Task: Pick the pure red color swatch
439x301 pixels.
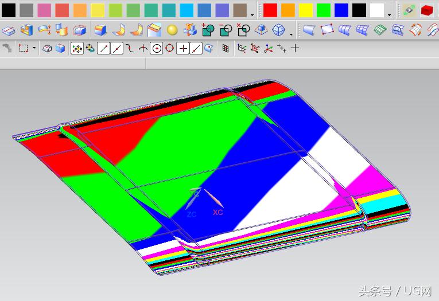Action: 270,10
